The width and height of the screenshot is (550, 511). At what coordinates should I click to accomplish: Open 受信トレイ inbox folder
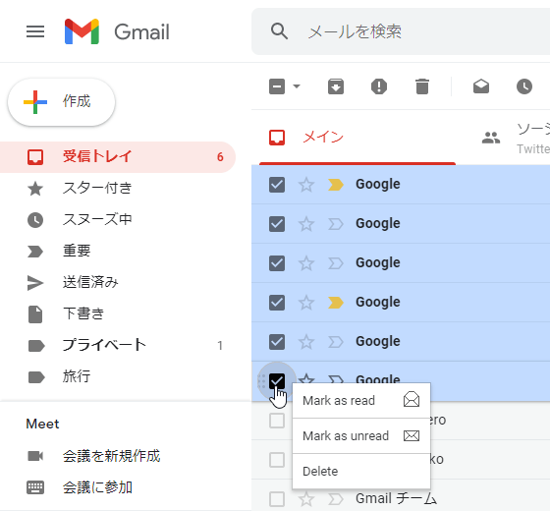[118, 157]
